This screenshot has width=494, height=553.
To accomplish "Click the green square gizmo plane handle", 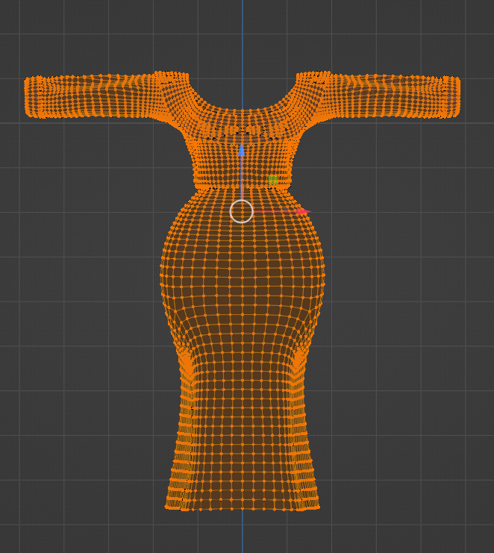I will (272, 180).
